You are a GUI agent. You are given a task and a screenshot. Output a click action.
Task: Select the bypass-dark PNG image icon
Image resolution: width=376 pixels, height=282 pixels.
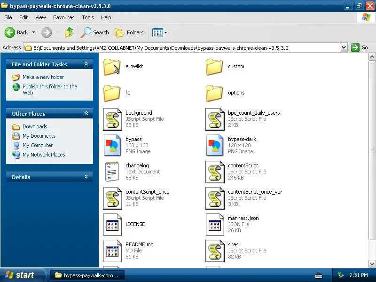(x=215, y=145)
